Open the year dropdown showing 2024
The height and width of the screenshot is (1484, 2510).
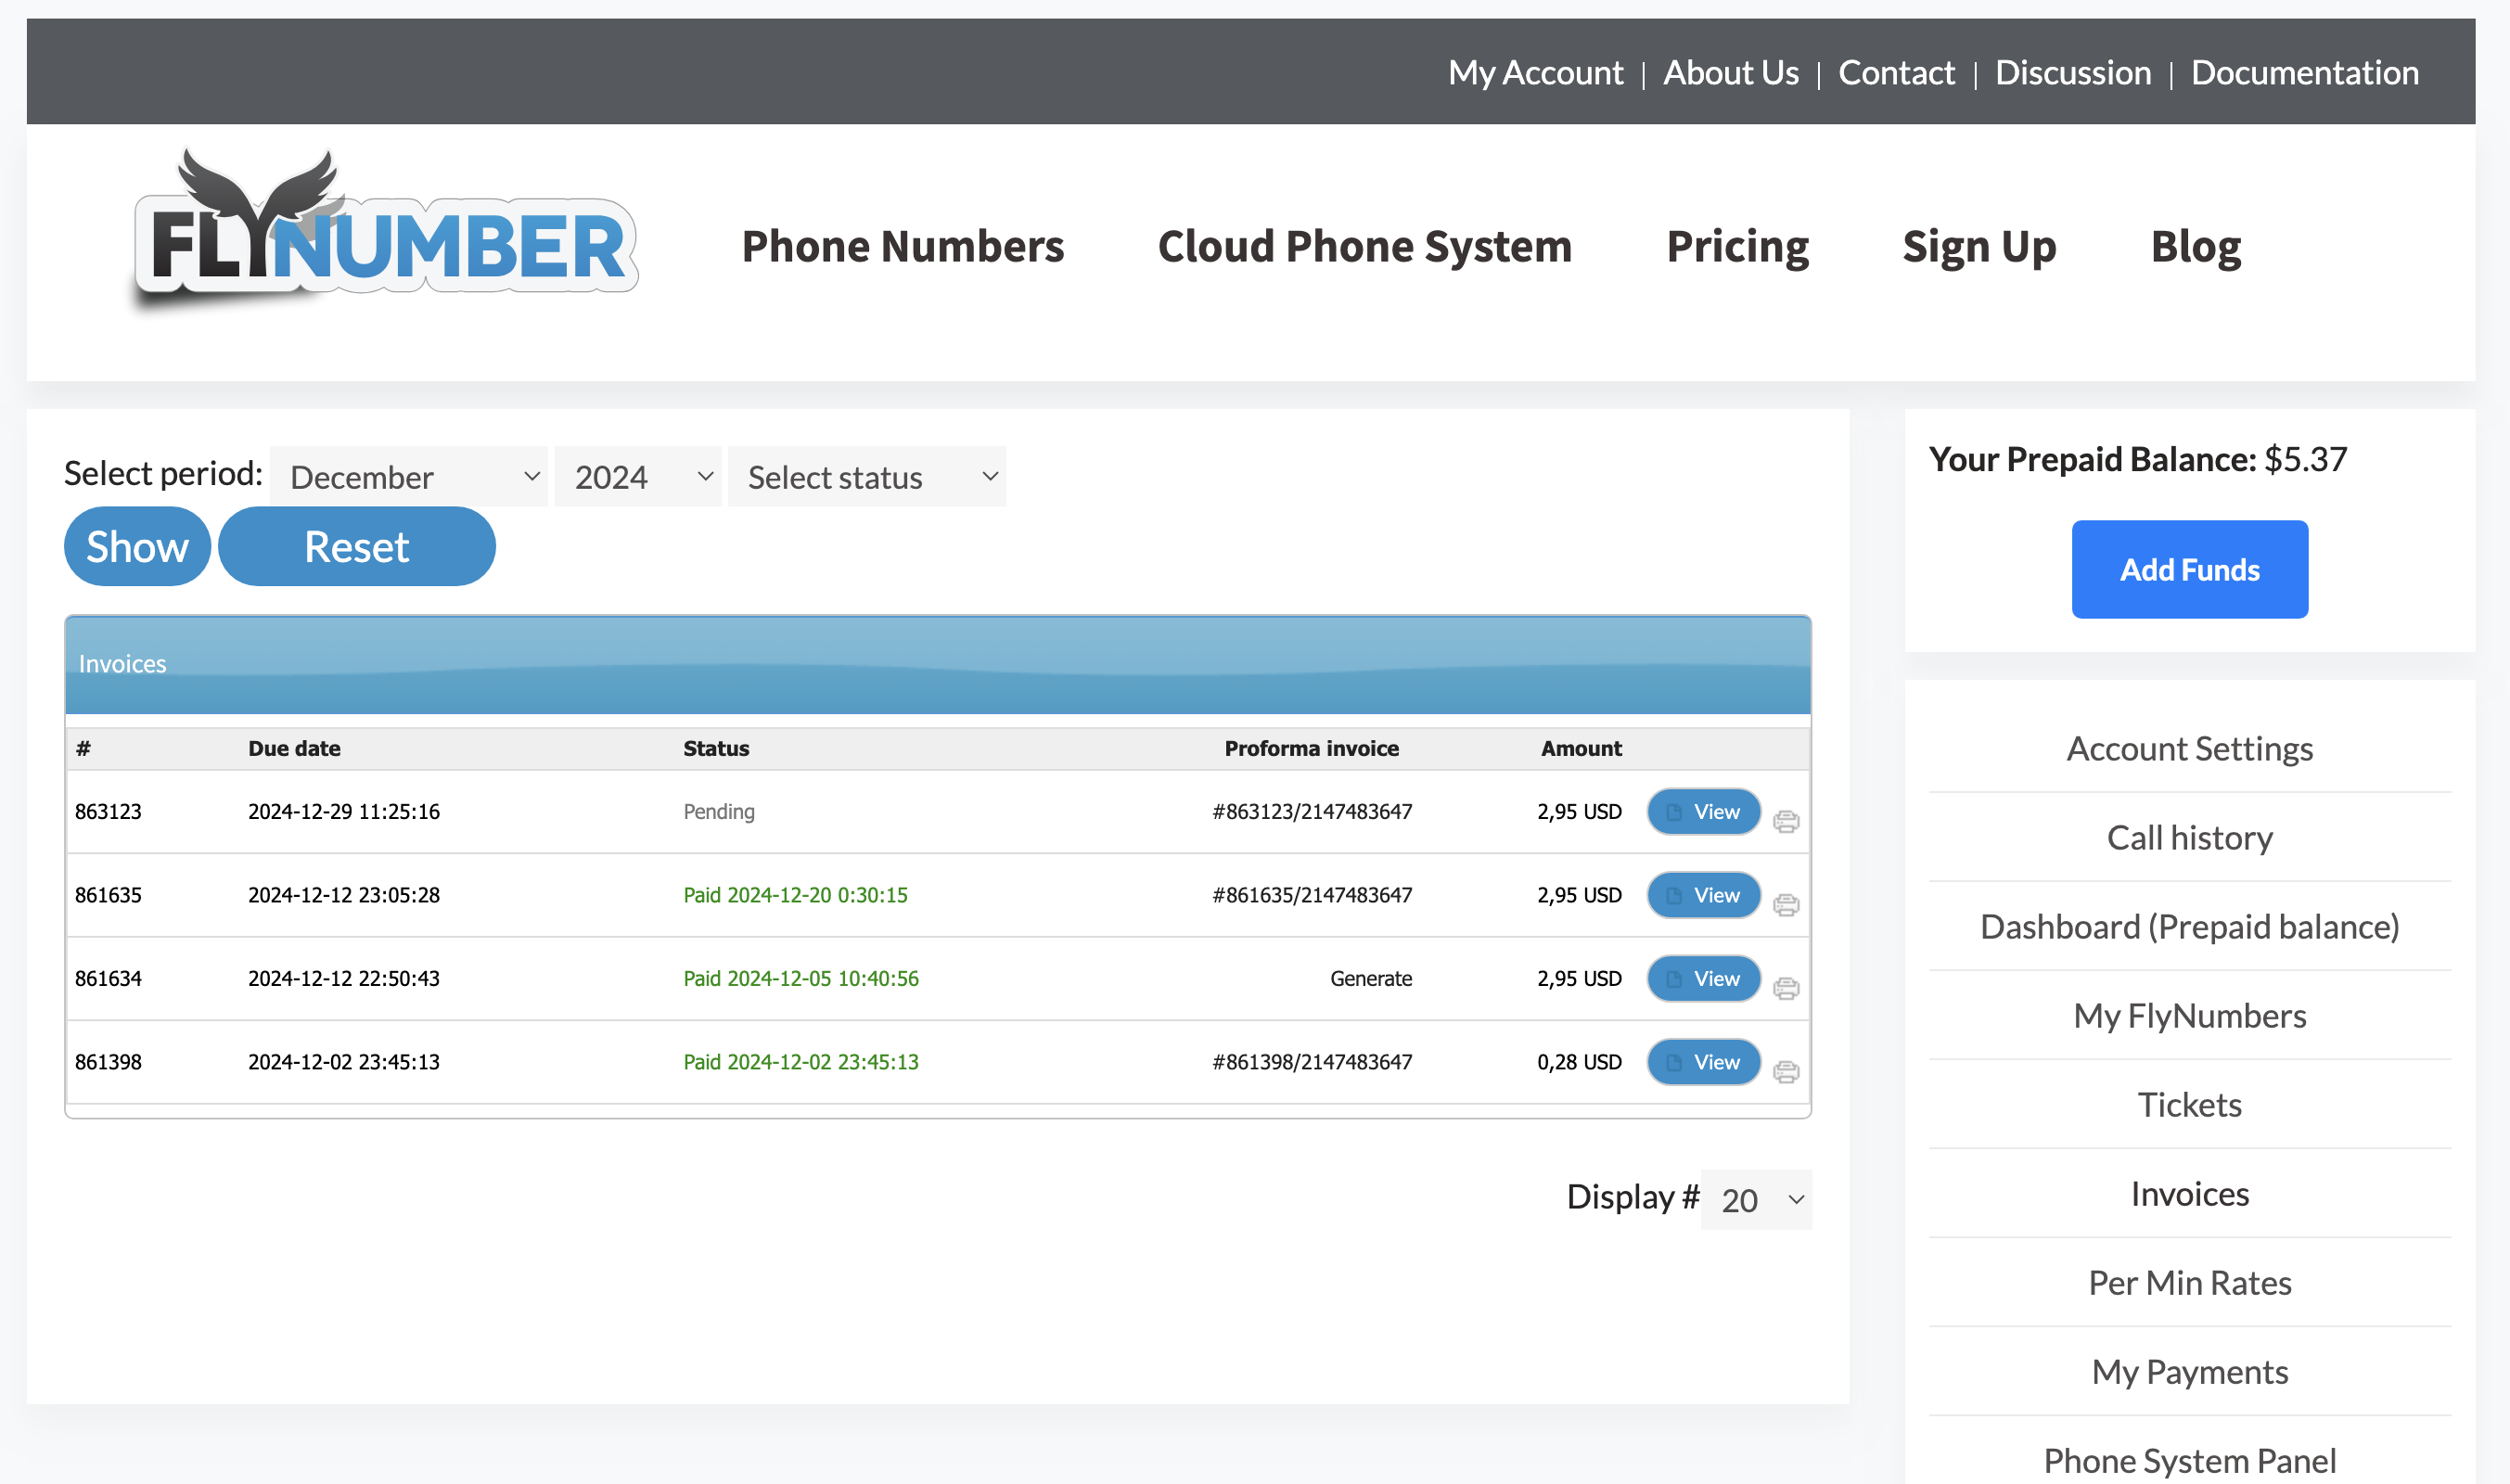point(638,477)
